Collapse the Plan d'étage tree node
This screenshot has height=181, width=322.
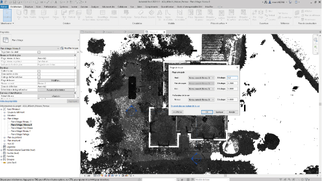pos(5,119)
